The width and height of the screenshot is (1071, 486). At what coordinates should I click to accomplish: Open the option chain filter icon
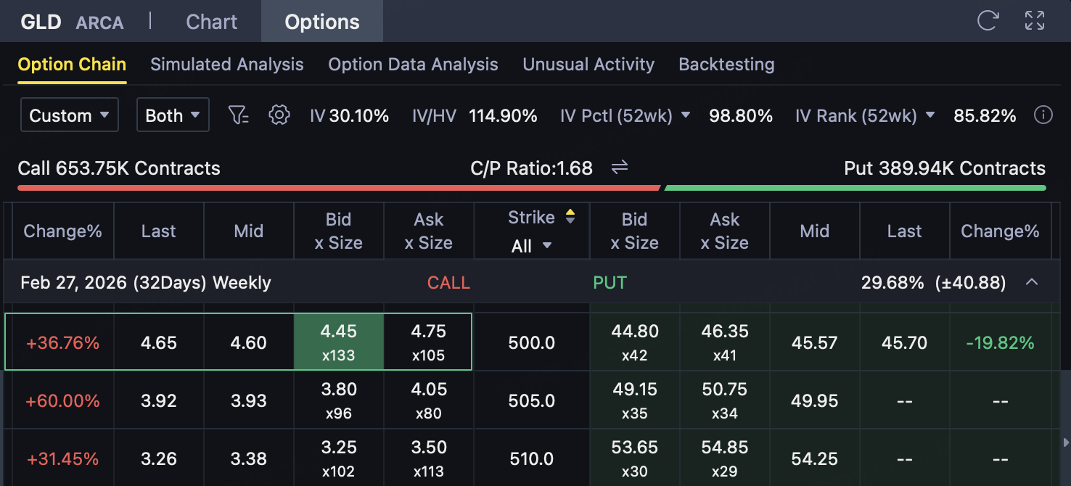[x=238, y=115]
